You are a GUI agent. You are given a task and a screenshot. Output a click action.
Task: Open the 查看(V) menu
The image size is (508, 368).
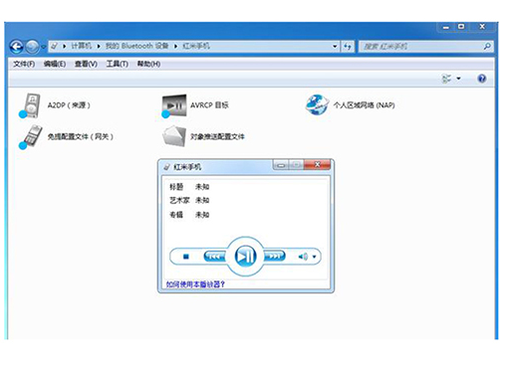point(86,64)
